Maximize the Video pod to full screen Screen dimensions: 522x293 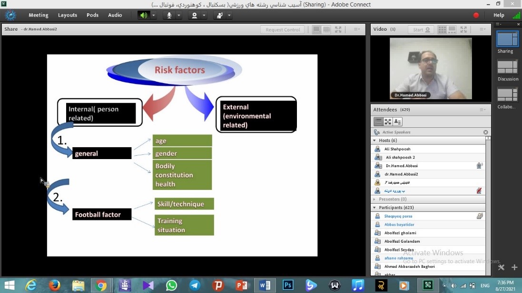point(463,29)
